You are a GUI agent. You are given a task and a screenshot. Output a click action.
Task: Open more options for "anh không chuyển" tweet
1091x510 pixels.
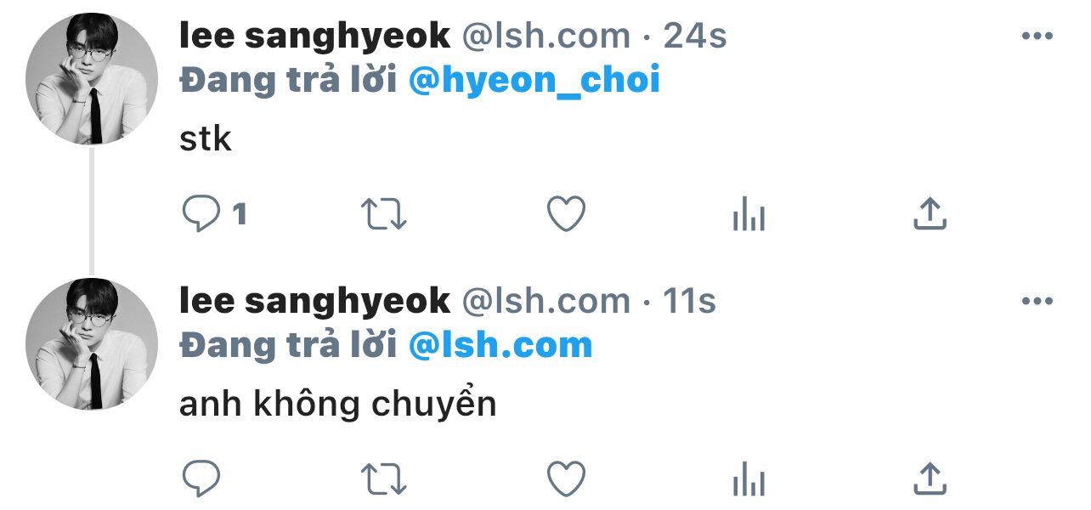tap(1037, 301)
